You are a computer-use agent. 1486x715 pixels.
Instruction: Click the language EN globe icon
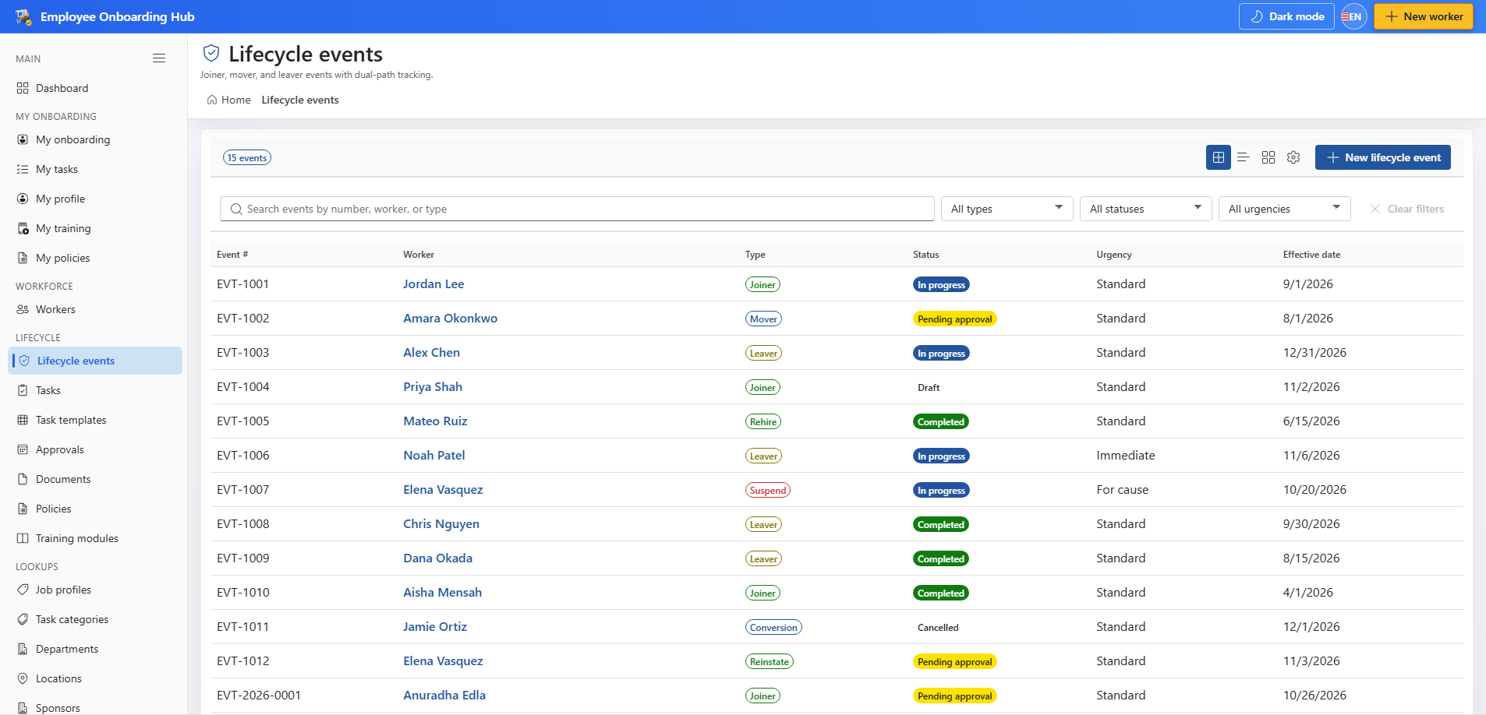1354,16
